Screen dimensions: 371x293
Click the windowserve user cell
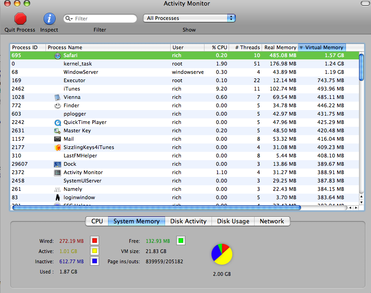click(188, 72)
